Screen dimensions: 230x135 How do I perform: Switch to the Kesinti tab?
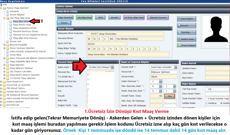click(115, 18)
